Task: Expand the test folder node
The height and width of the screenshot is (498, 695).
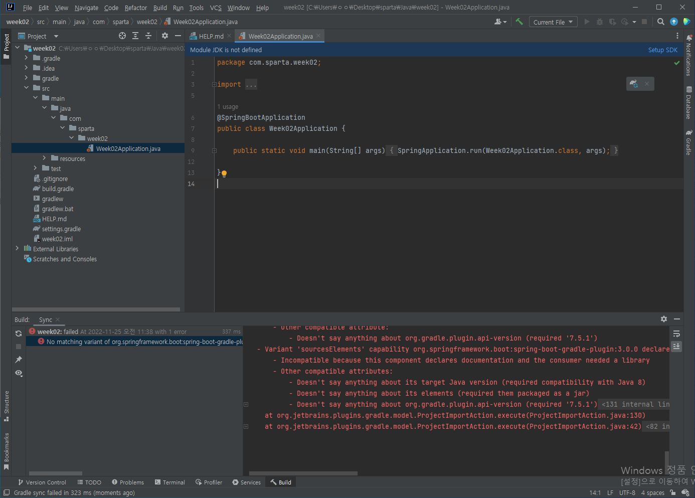Action: 35,169
